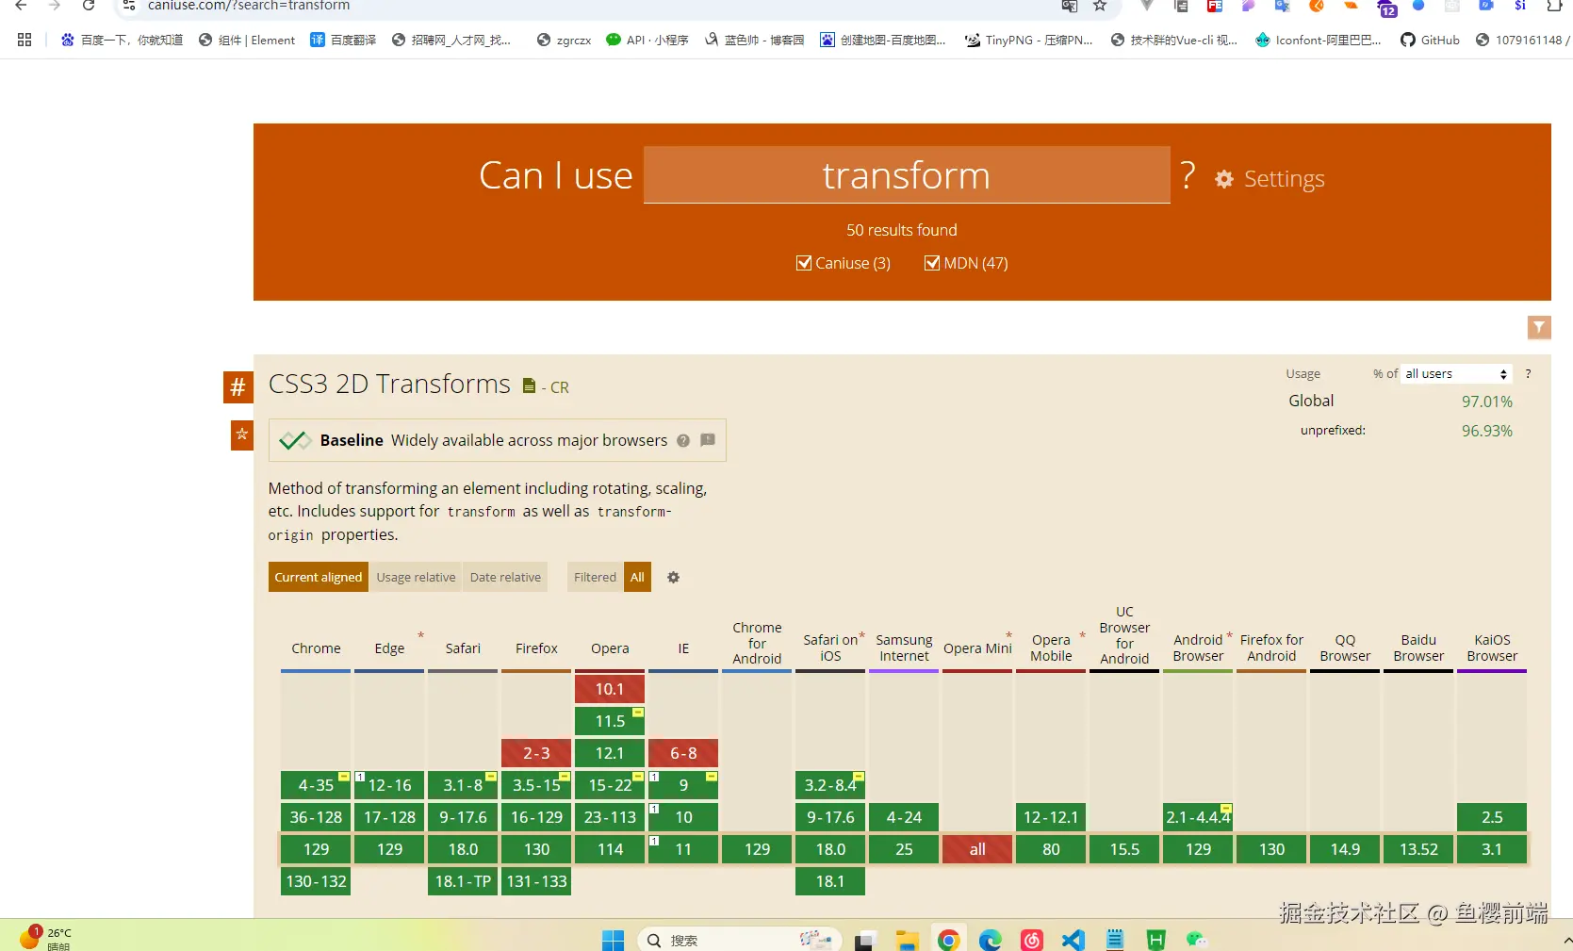Click the Chrome icon in the taskbar

(x=949, y=940)
